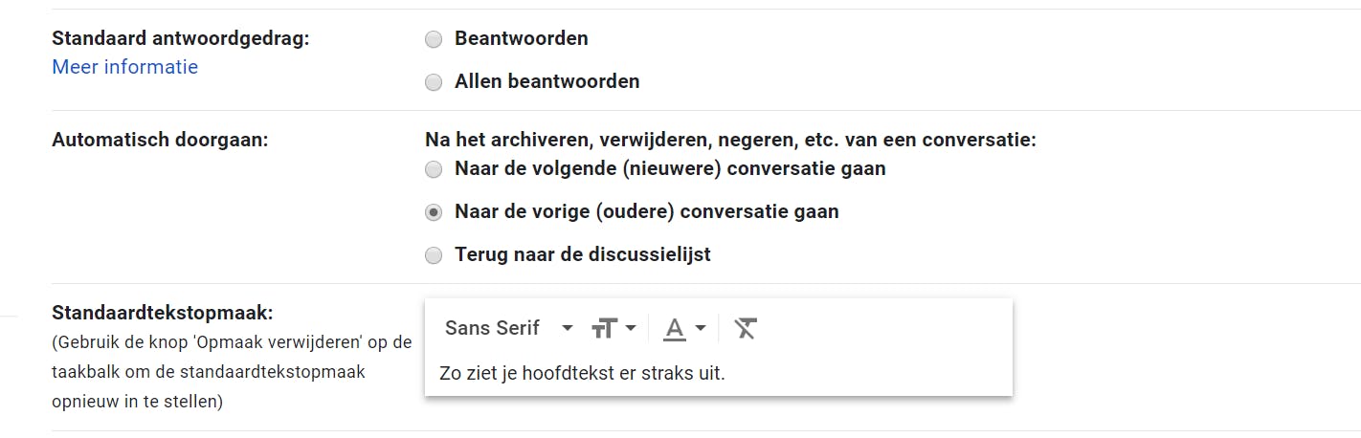This screenshot has width=1361, height=438.
Task: Choose the 'Allen beantwoorden' radio button
Action: tap(434, 82)
